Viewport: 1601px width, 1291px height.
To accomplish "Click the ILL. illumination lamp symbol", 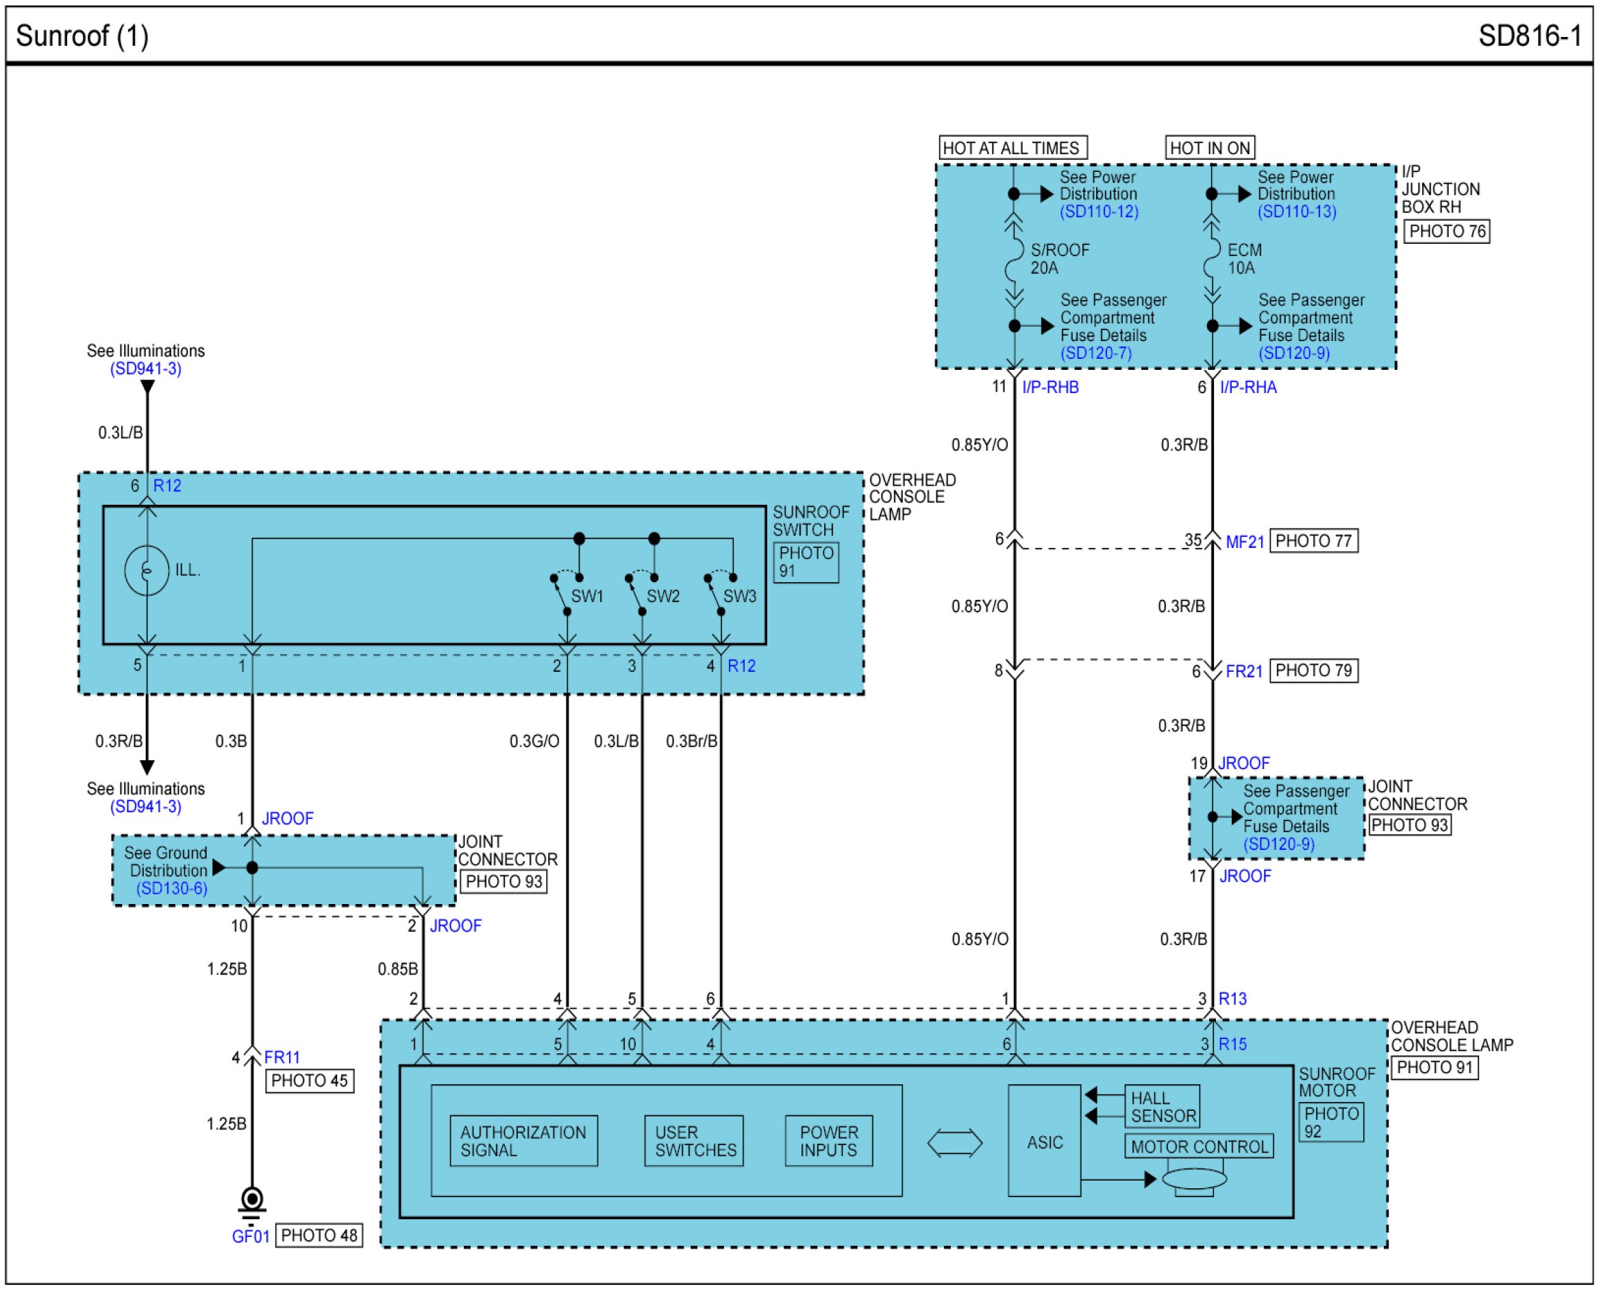I will pyautogui.click(x=147, y=571).
